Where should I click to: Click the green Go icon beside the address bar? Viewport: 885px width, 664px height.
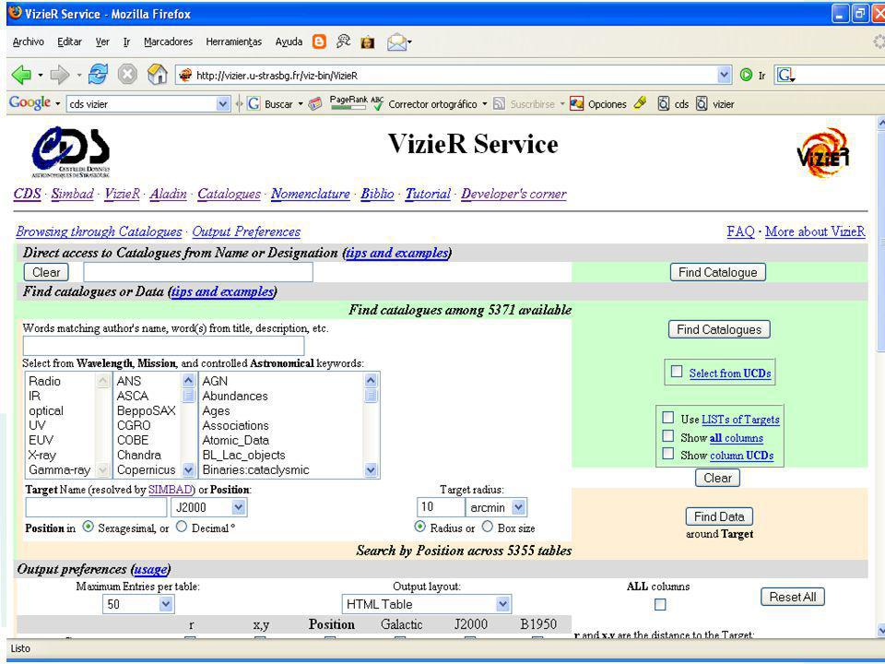[x=746, y=75]
